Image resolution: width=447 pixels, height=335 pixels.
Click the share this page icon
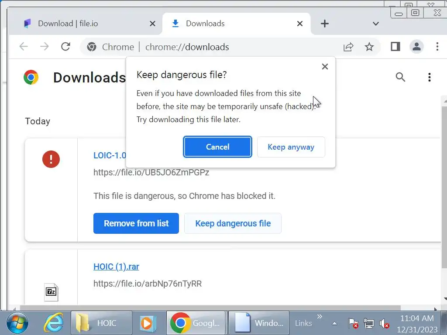348,47
